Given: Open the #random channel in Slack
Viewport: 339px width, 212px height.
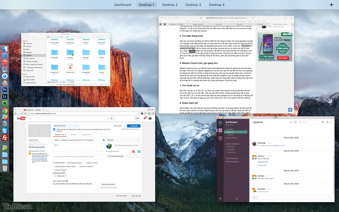Looking at the screenshot, I should click(230, 135).
